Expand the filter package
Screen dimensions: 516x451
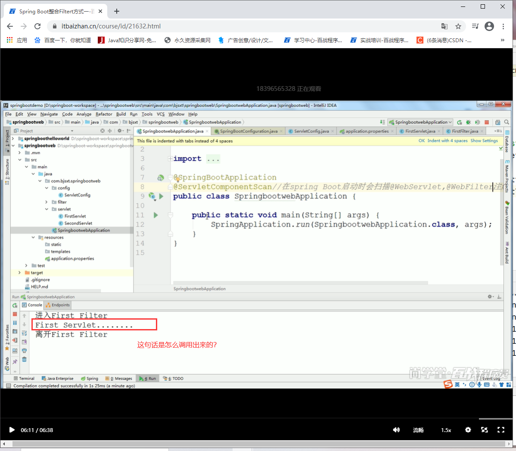pos(47,202)
